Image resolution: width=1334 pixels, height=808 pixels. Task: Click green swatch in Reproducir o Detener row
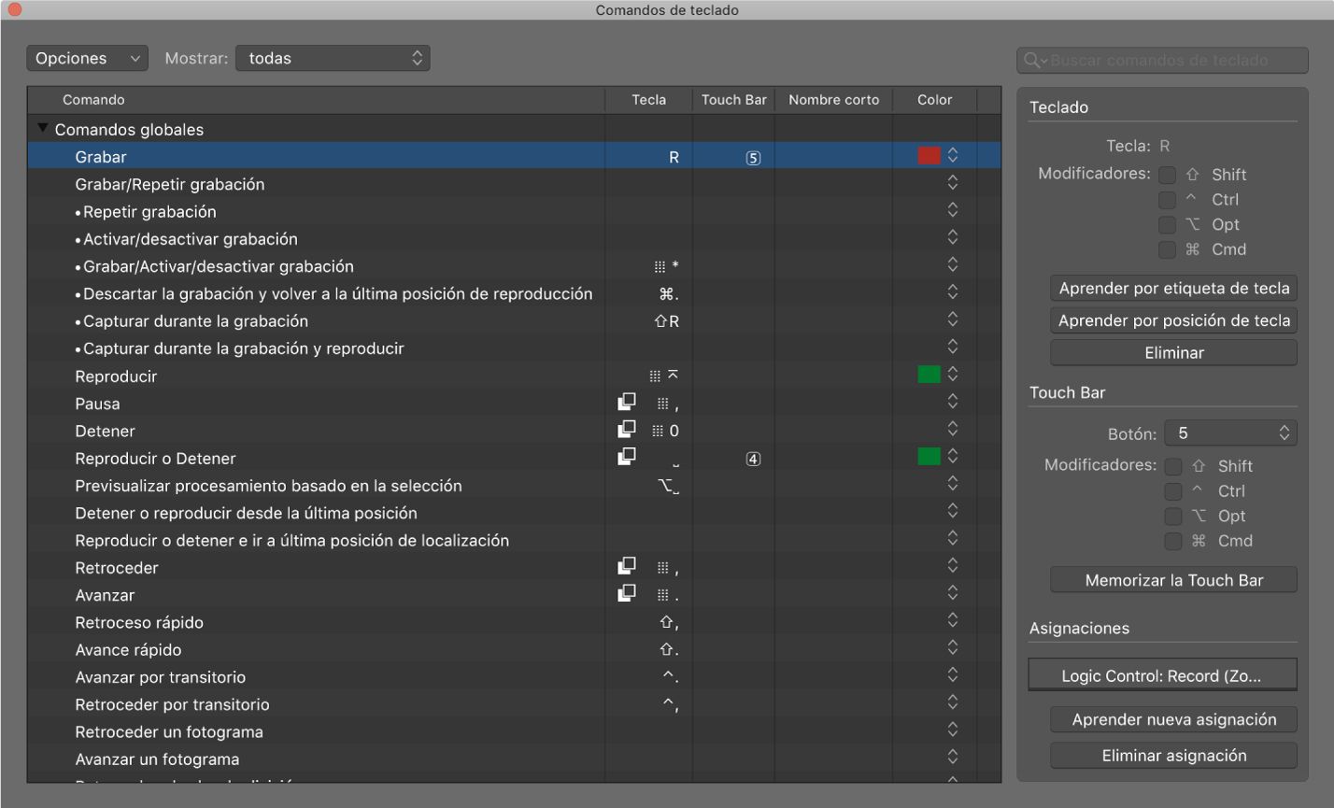(x=930, y=457)
